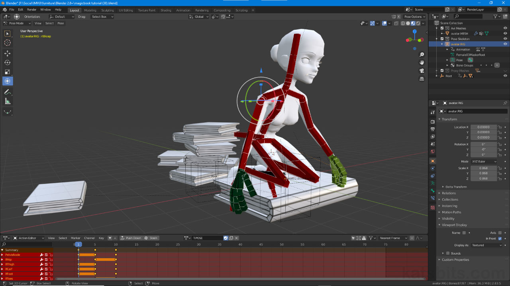Activate the Transform tool
This screenshot has width=510, height=286.
click(8, 81)
